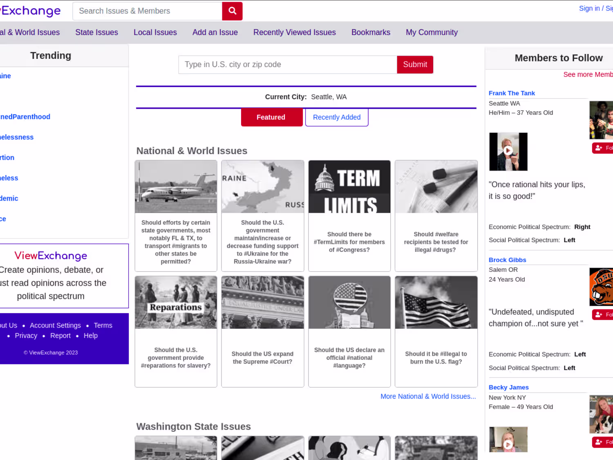Play Frank The Tank's video
Viewport: 613px width, 460px height.
pyautogui.click(x=508, y=151)
